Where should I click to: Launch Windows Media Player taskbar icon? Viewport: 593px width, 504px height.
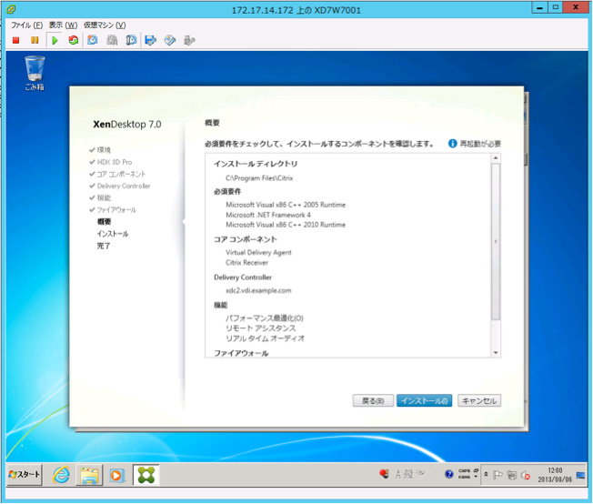pos(116,475)
